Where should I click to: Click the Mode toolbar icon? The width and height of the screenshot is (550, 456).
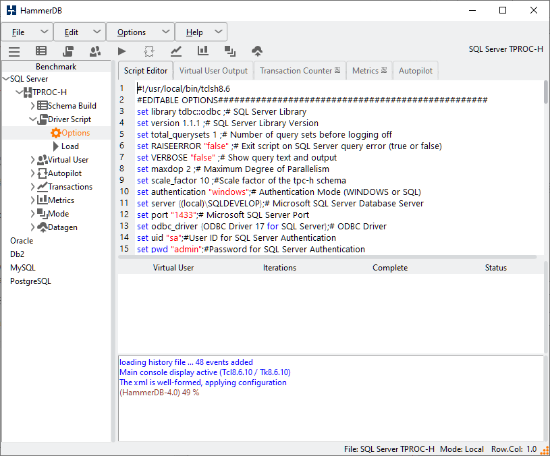[x=230, y=51]
